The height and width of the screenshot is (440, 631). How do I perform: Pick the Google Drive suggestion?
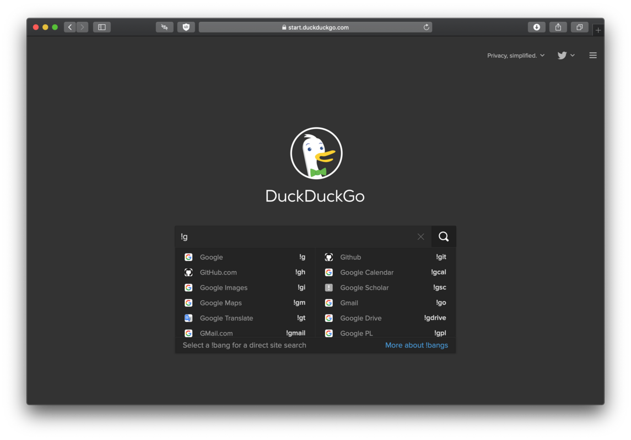(386, 318)
